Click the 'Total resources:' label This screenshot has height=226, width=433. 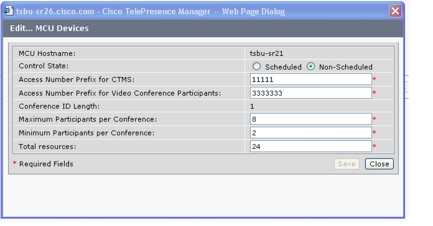pos(47,147)
